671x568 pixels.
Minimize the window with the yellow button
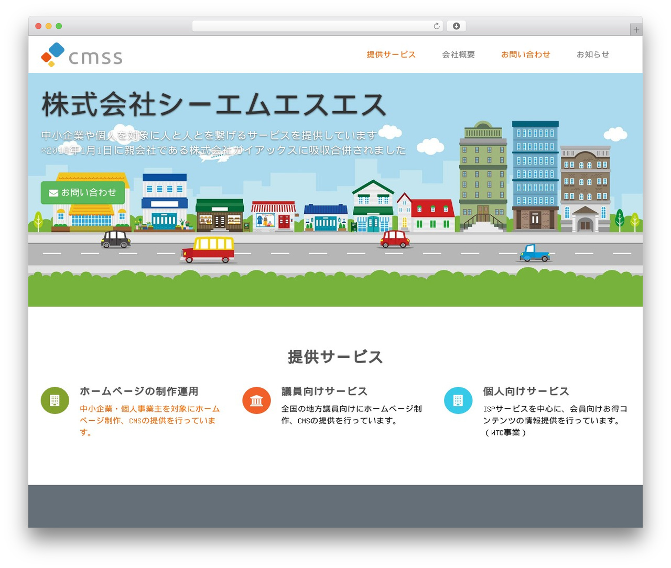(49, 26)
